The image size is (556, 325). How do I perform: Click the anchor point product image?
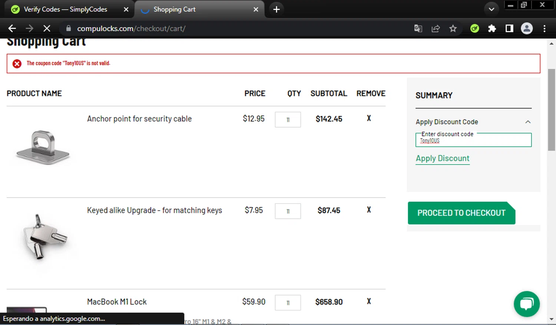click(x=43, y=147)
